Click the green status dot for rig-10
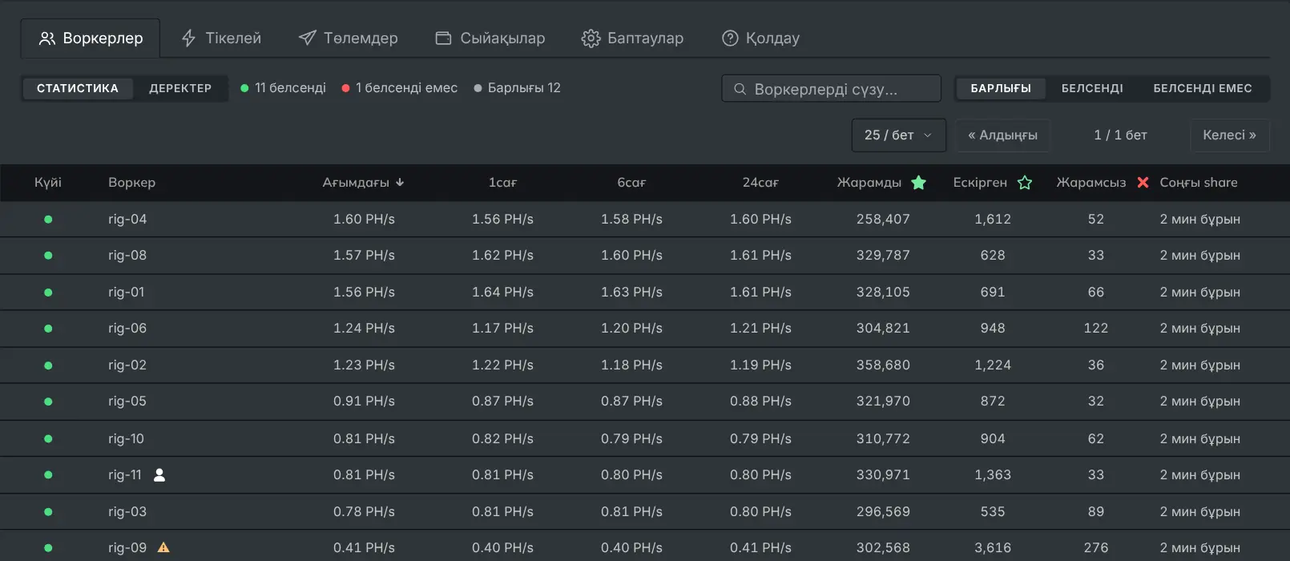Screen dimensions: 1290x561 click(x=48, y=439)
